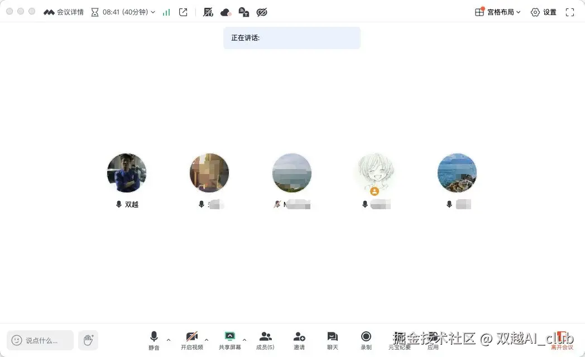Unmute the 静音 microphone
Viewport: 585px width, 357px height.
click(x=154, y=340)
